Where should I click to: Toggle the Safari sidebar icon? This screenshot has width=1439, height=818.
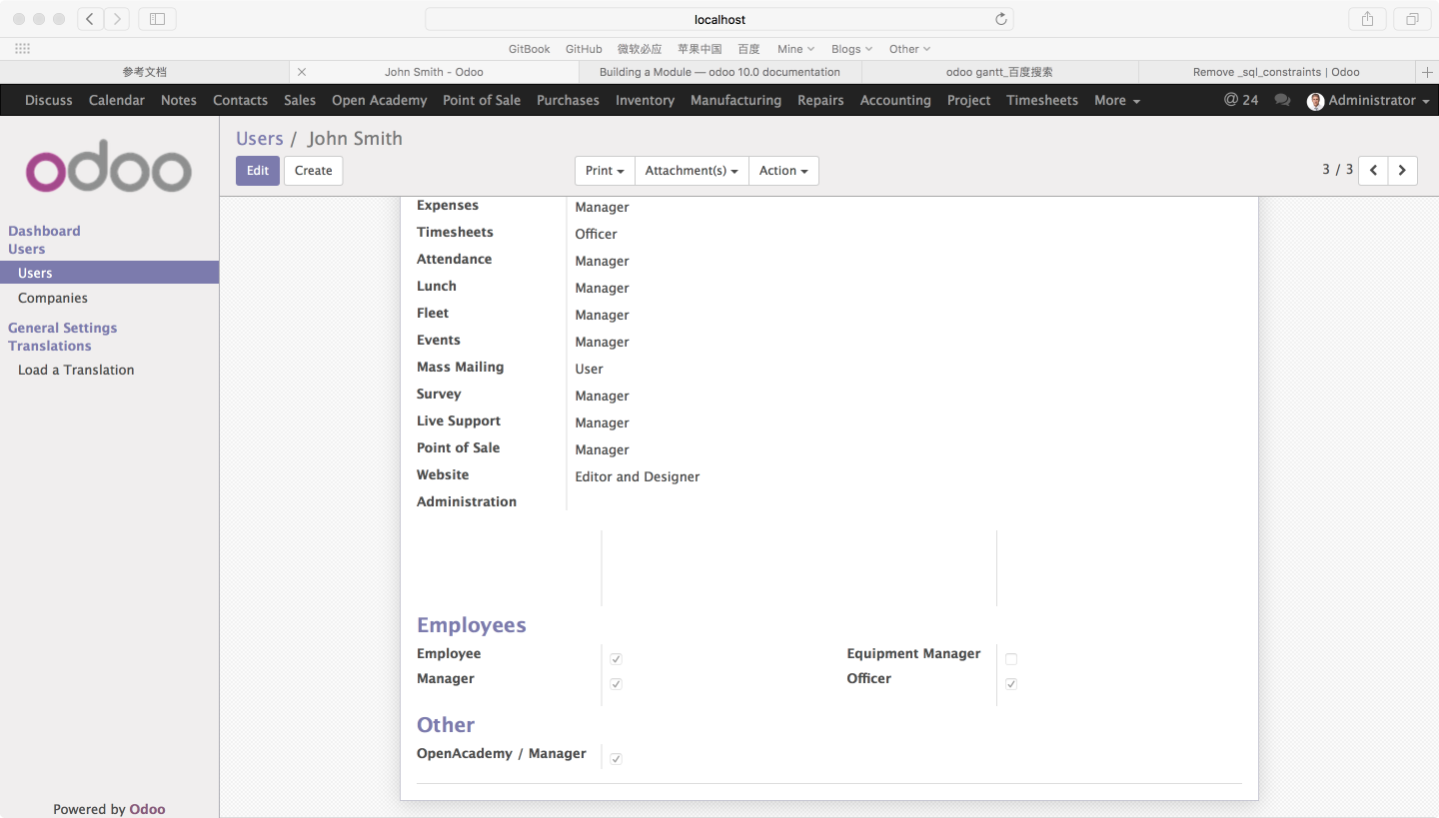click(x=157, y=19)
